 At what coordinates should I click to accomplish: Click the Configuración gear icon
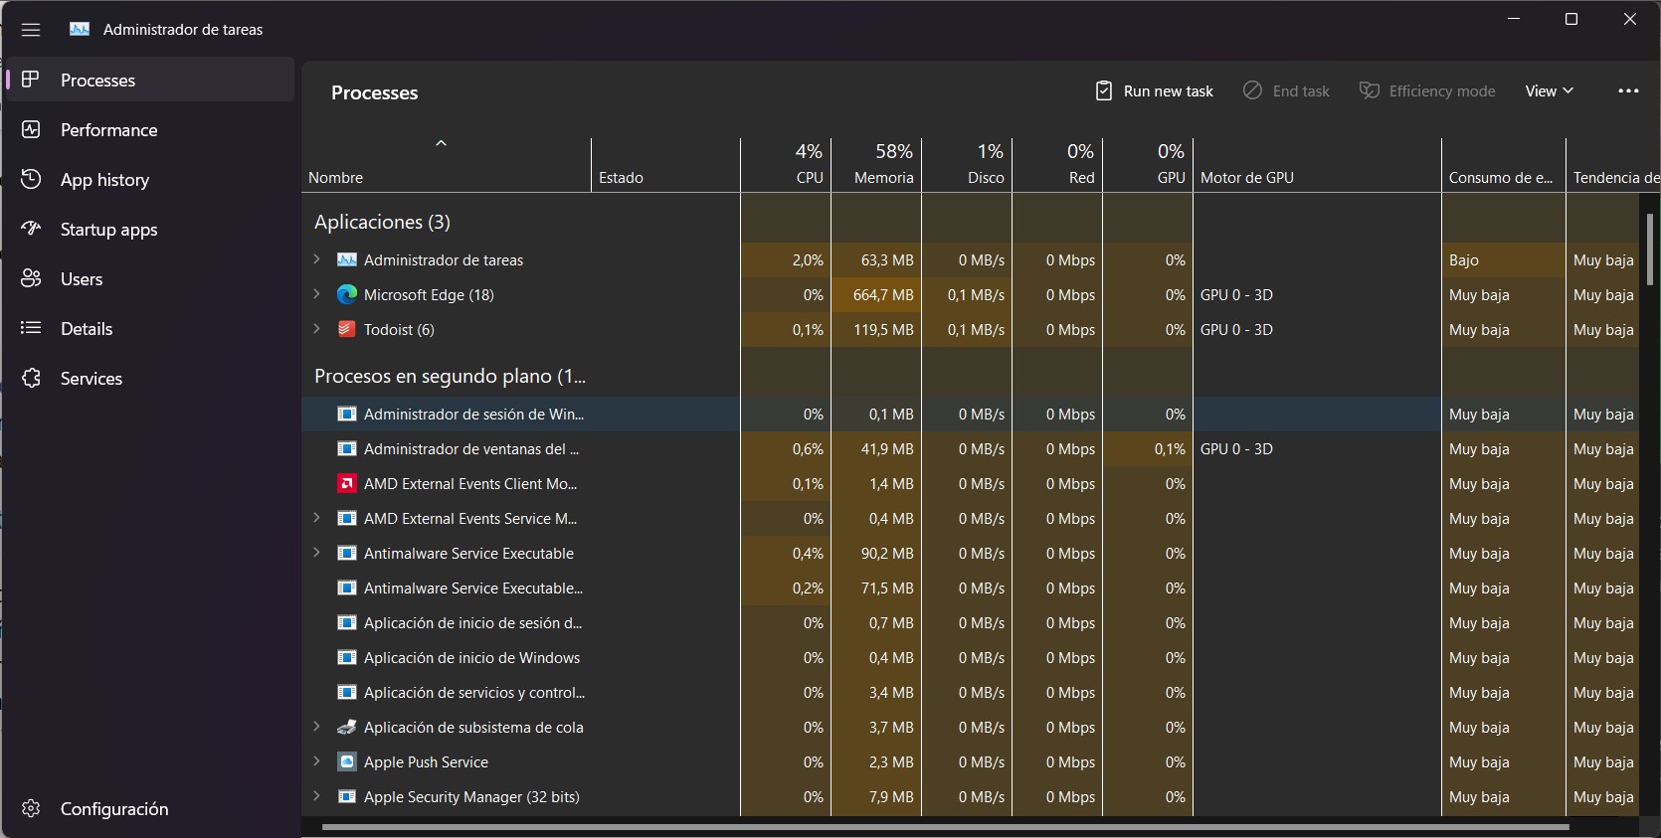pos(31,808)
